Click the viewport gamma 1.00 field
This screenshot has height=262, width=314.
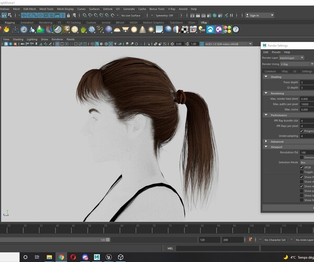click(194, 44)
